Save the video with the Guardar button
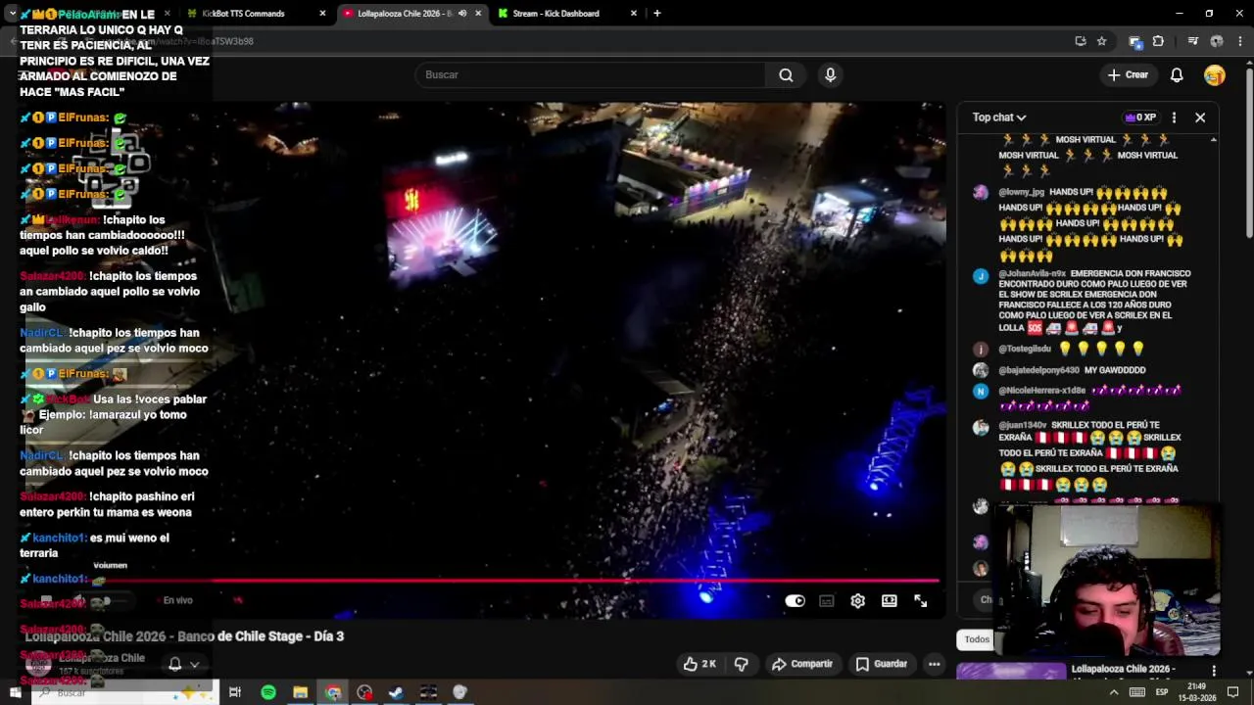 coord(881,664)
